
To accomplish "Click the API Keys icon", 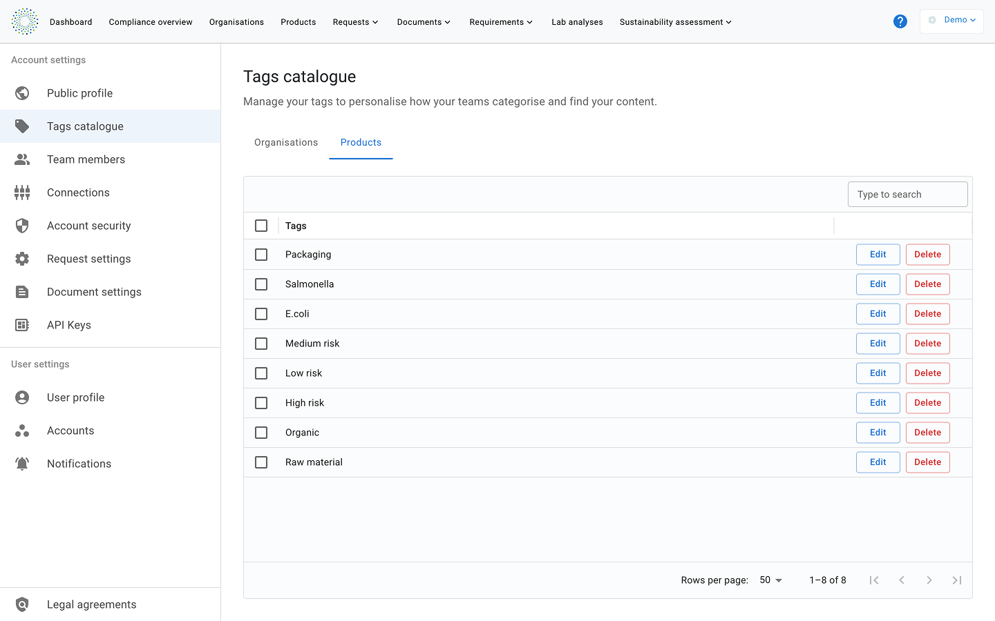I will point(22,325).
